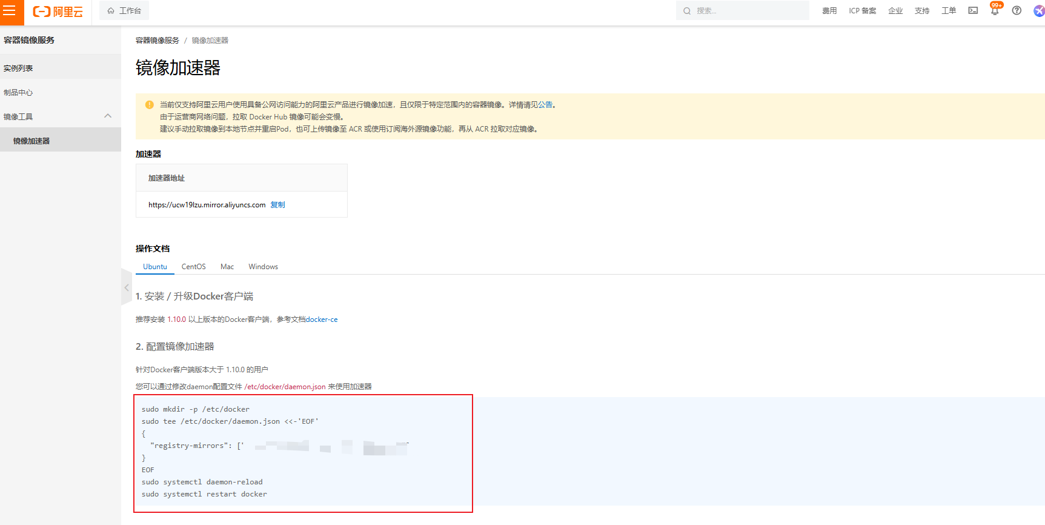
Task: Click the Aliyun logo
Action: tap(58, 12)
